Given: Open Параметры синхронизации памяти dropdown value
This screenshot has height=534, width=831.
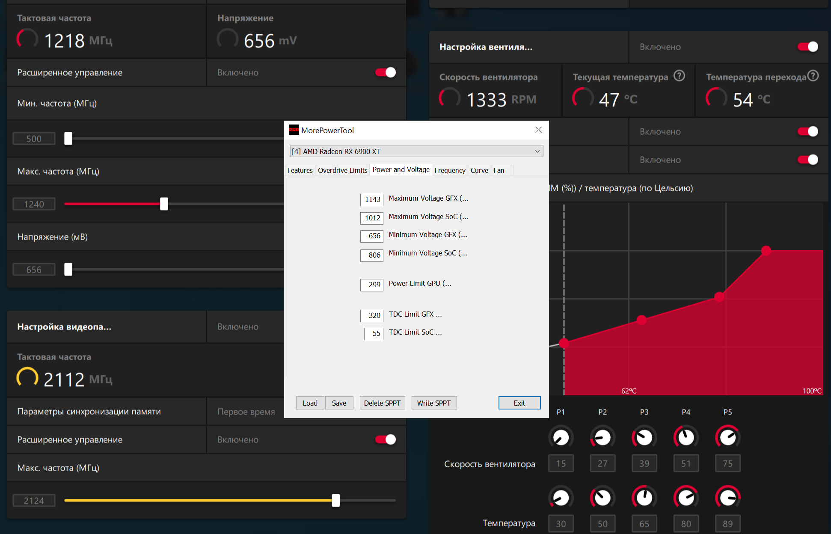Looking at the screenshot, I should point(246,412).
